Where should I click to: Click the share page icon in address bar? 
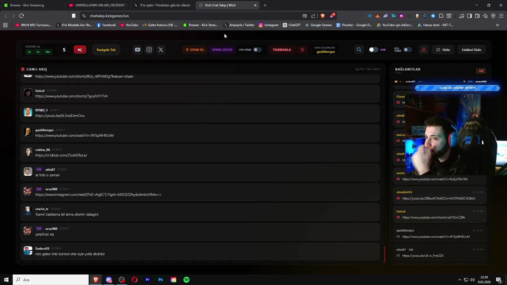tap(313, 16)
